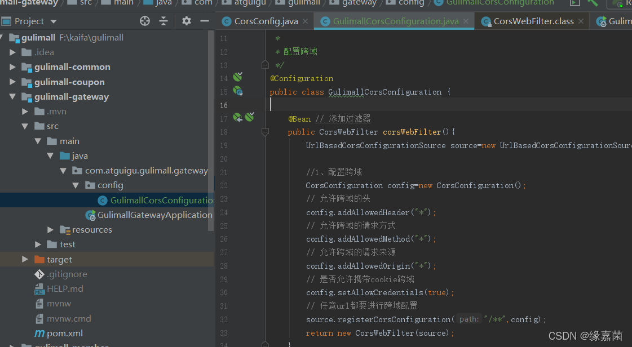Collapse all using the Project panel icon
This screenshot has height=347, width=632.
pos(163,21)
